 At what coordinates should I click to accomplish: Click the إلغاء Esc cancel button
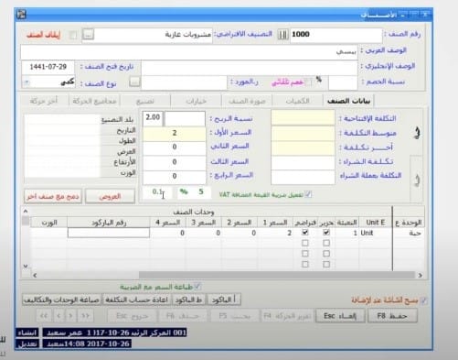point(340,316)
